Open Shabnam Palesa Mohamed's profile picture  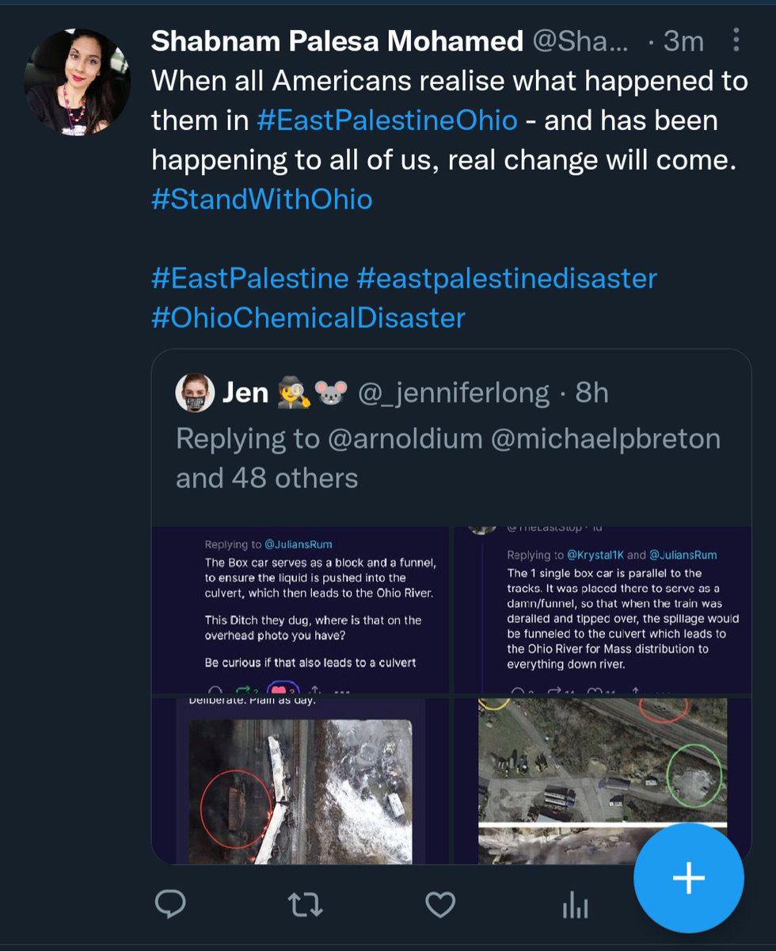[x=77, y=82]
